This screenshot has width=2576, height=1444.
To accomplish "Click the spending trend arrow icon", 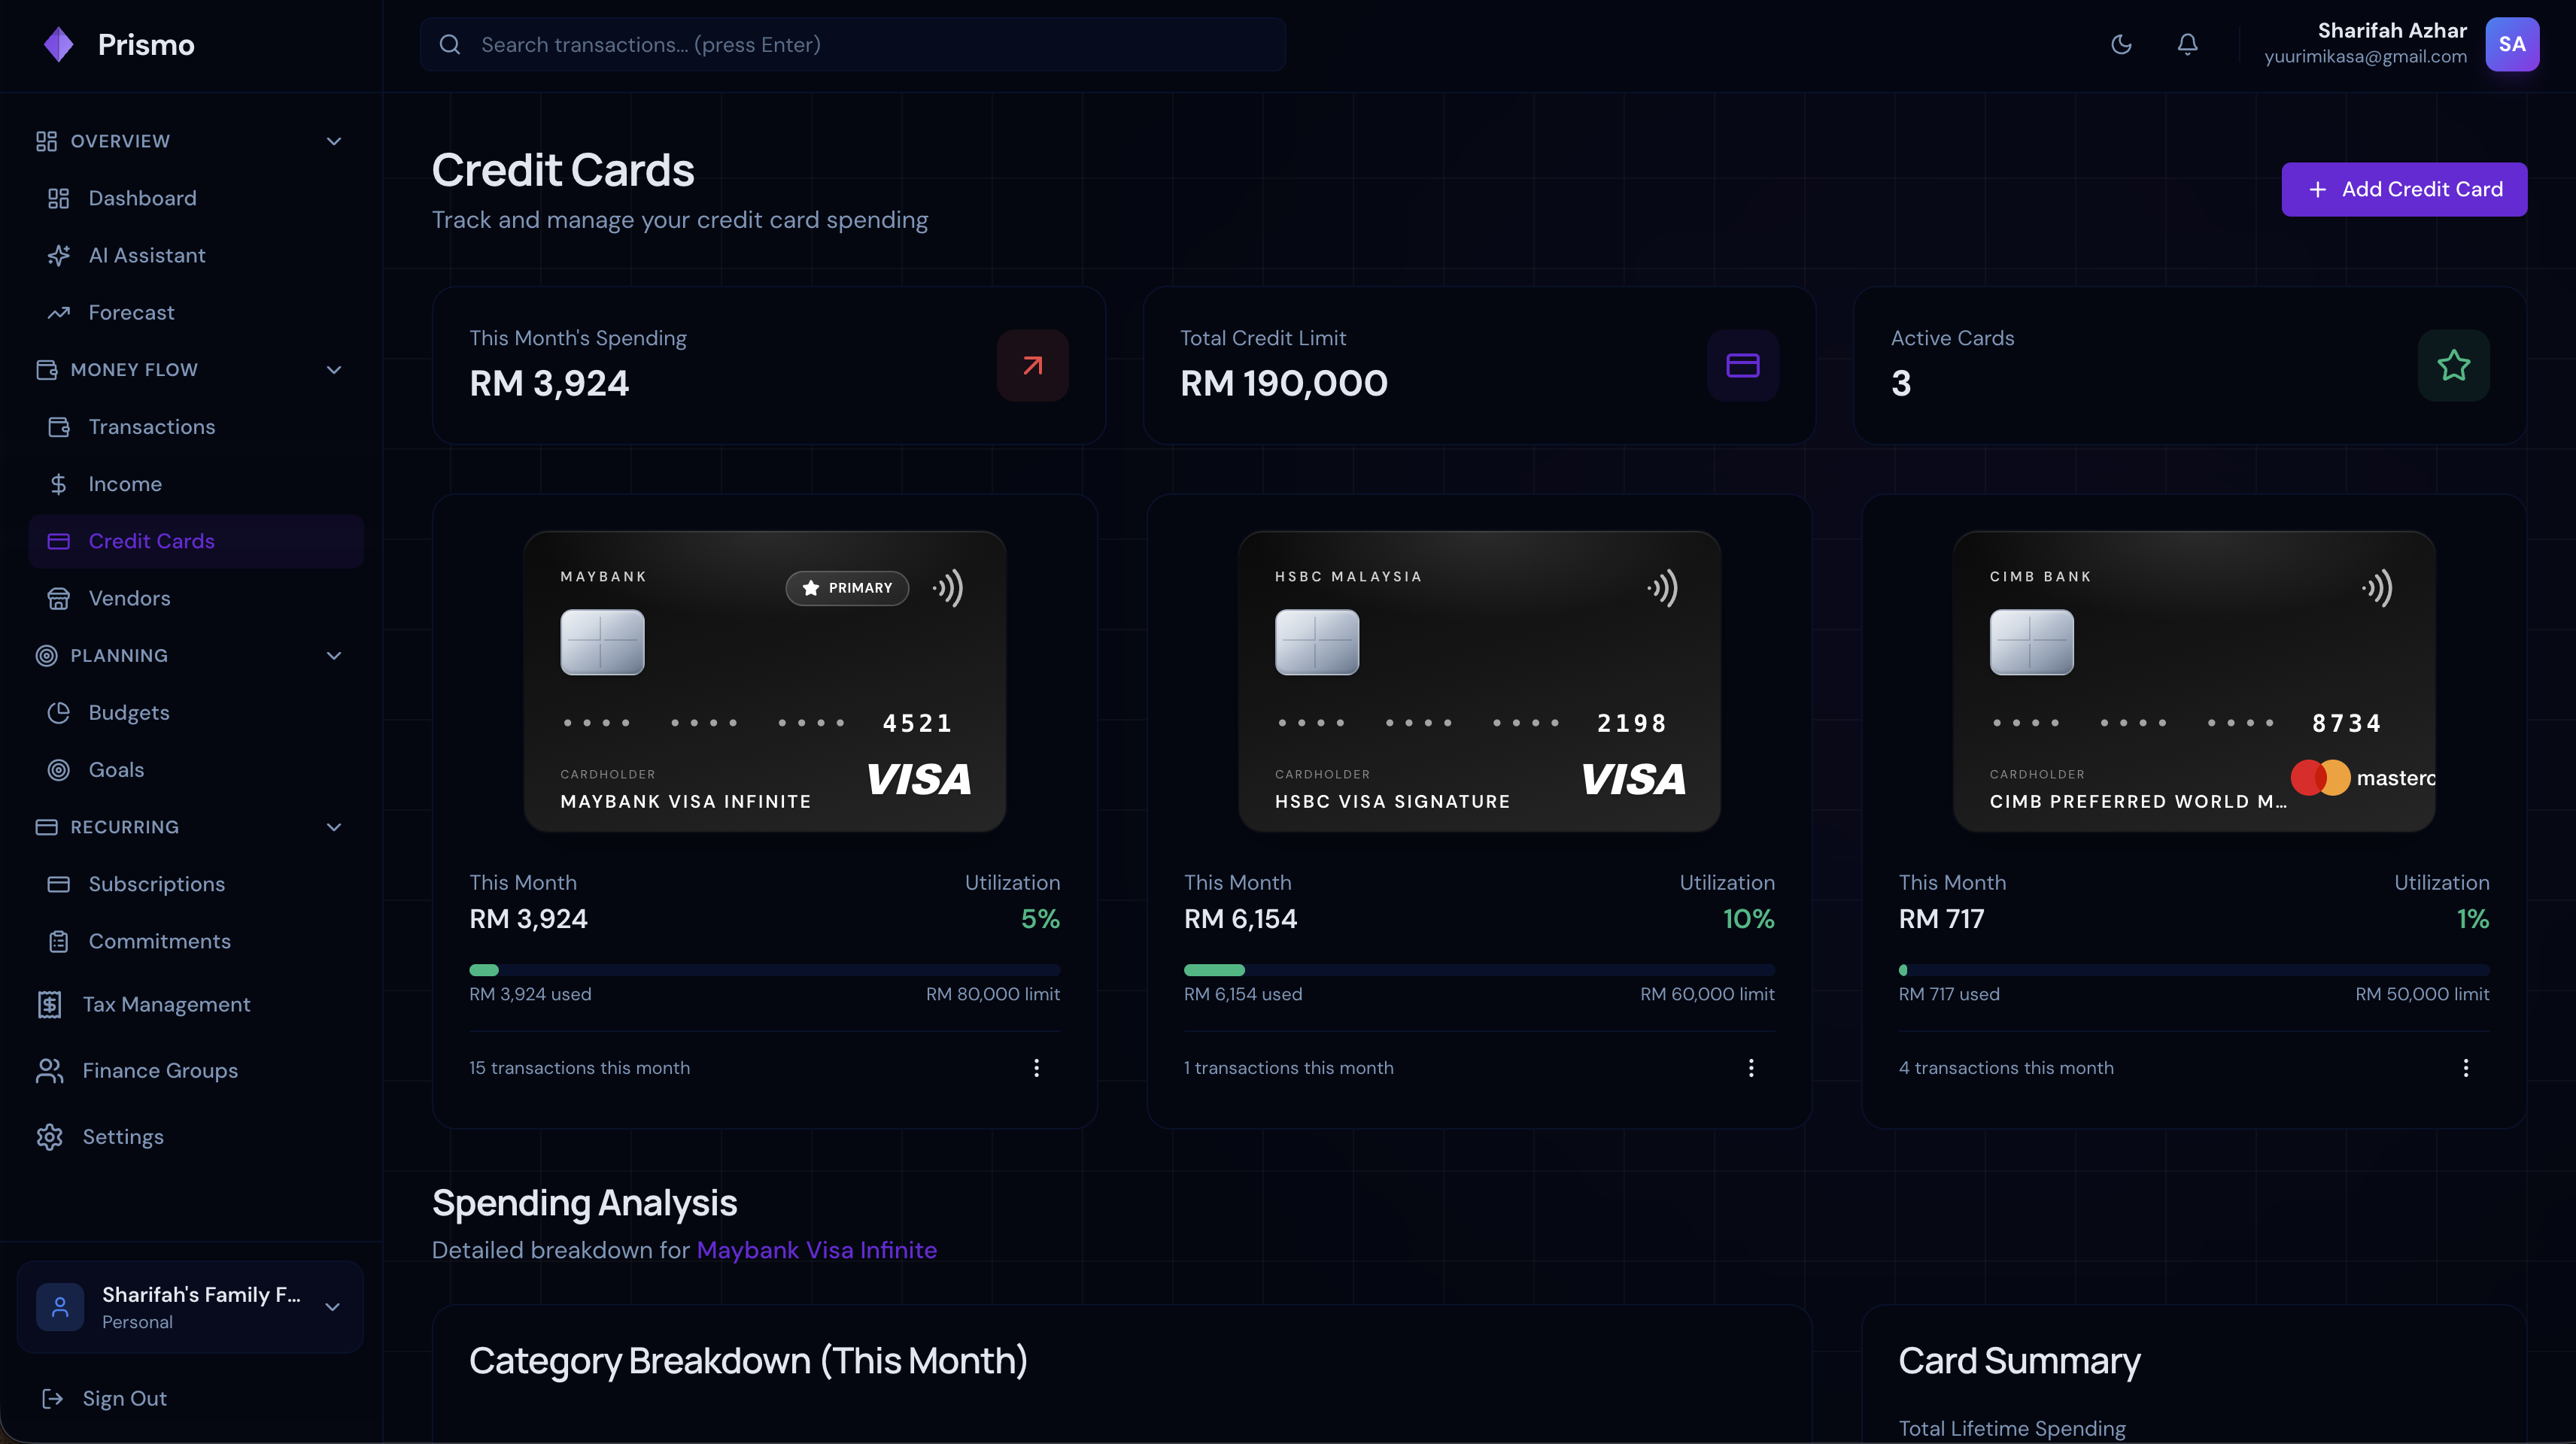I will [x=1032, y=365].
